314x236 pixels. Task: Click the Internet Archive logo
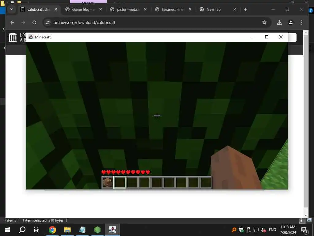[x=13, y=37]
